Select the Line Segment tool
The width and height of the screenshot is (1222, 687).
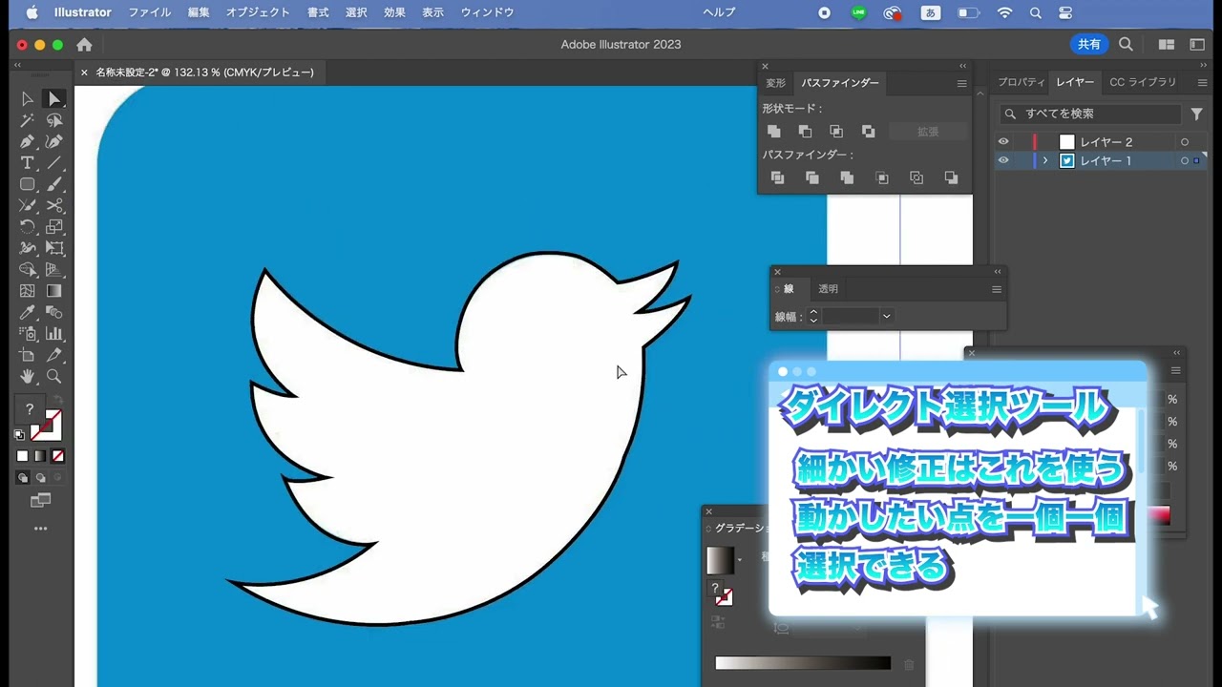(x=54, y=163)
